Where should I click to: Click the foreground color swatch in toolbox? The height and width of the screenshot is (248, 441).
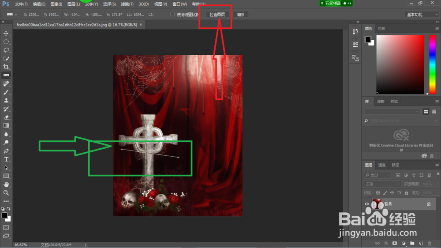[x=4, y=216]
